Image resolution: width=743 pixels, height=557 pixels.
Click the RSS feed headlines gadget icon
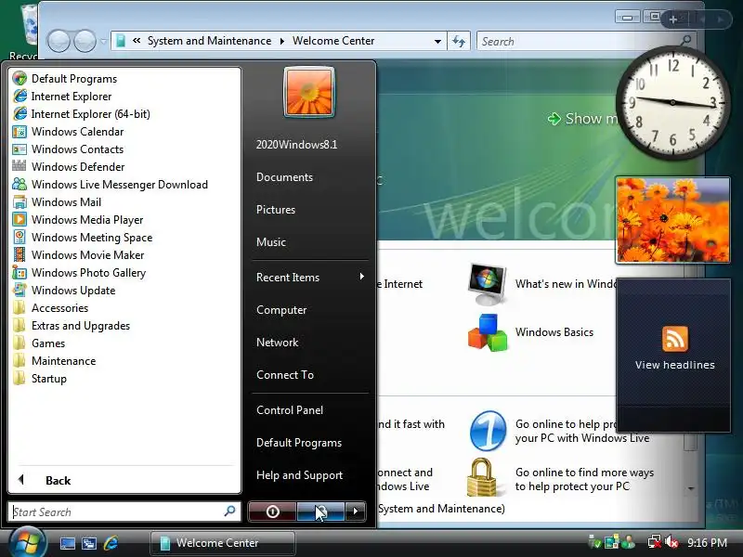[675, 339]
